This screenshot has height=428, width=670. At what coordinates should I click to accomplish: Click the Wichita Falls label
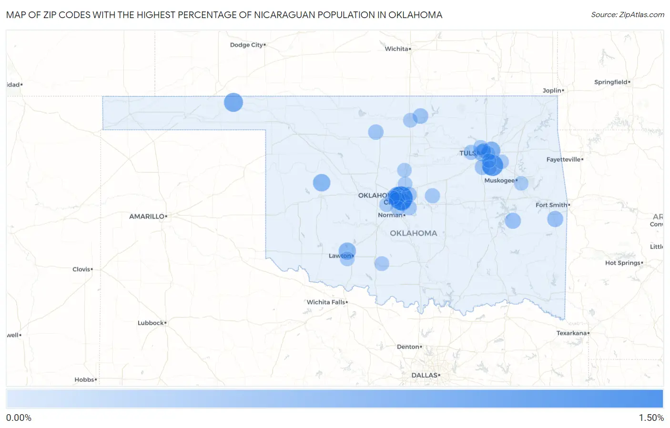coord(325,302)
